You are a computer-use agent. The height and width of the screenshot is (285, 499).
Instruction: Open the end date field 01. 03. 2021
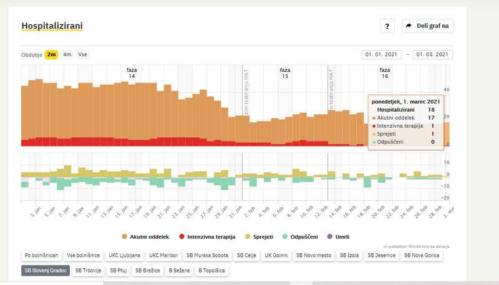click(432, 55)
